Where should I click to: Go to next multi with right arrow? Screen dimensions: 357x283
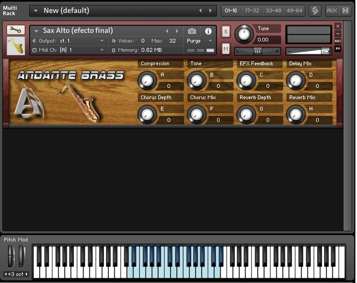tap(210, 10)
